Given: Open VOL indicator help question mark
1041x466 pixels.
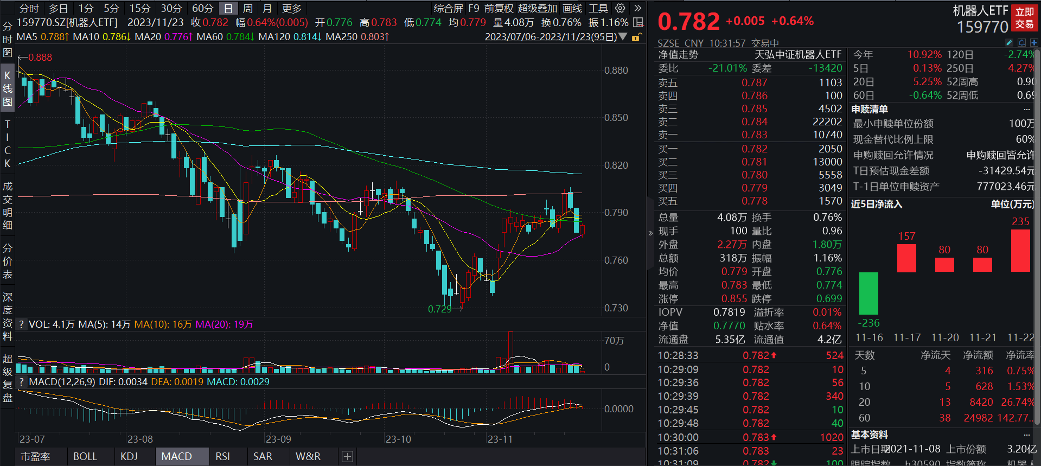Looking at the screenshot, I should 22,324.
